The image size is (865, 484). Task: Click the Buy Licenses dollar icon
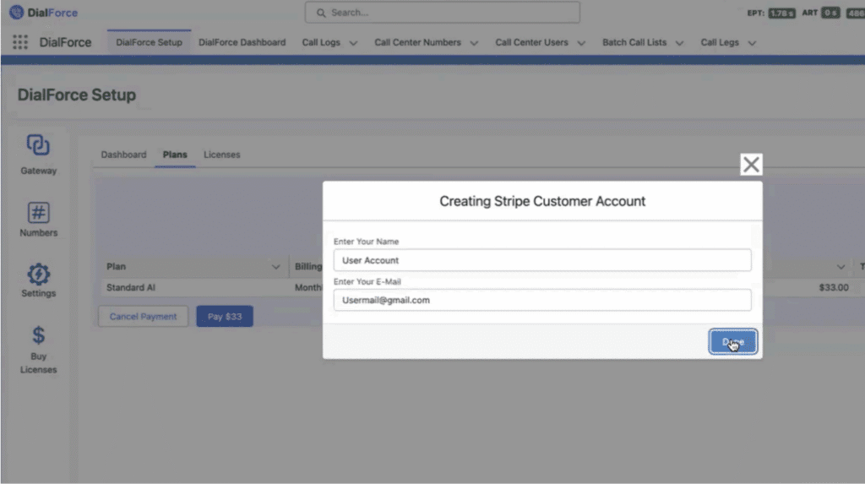click(38, 335)
